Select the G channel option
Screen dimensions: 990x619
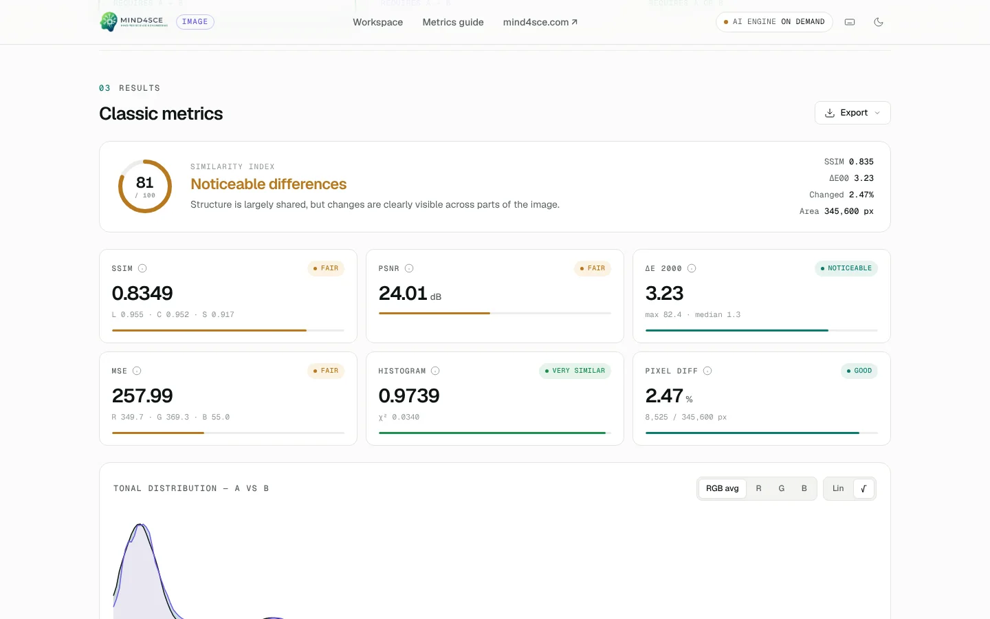pyautogui.click(x=782, y=488)
